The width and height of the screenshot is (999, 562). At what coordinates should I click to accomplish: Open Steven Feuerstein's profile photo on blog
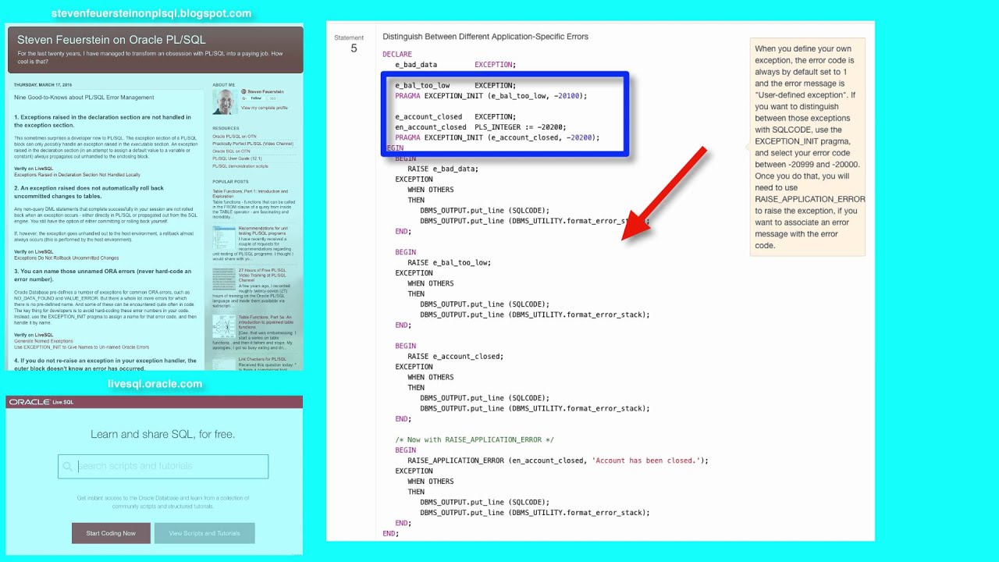tap(225, 101)
